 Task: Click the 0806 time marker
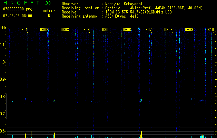point(127,30)
